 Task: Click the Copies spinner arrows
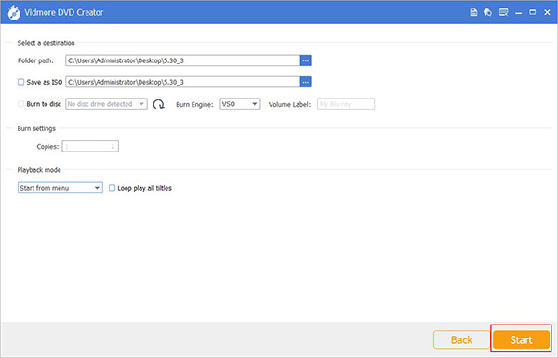click(x=113, y=146)
